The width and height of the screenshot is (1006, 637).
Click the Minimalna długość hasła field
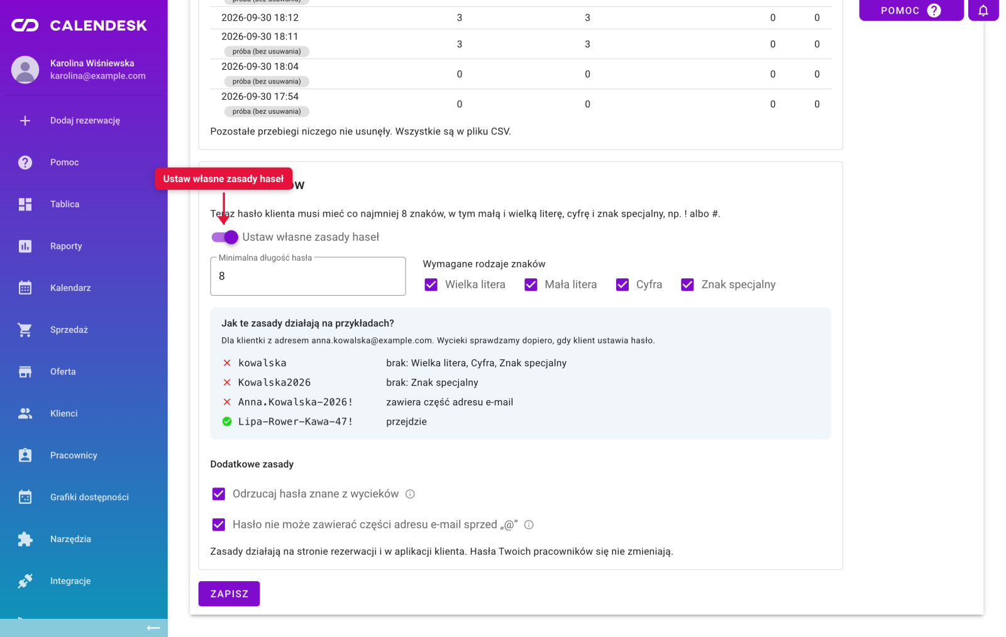pyautogui.click(x=308, y=276)
